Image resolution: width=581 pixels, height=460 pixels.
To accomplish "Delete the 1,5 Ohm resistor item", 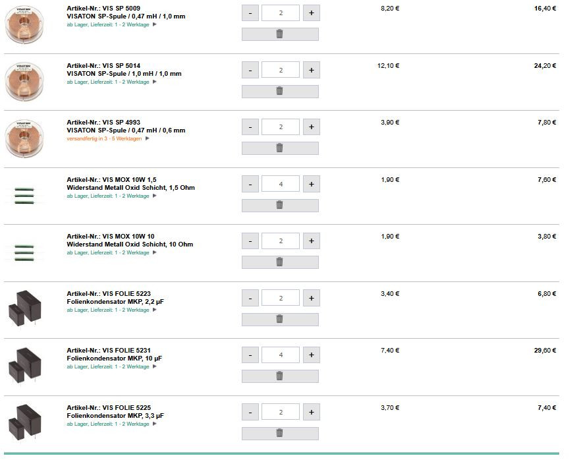I will click(x=280, y=206).
